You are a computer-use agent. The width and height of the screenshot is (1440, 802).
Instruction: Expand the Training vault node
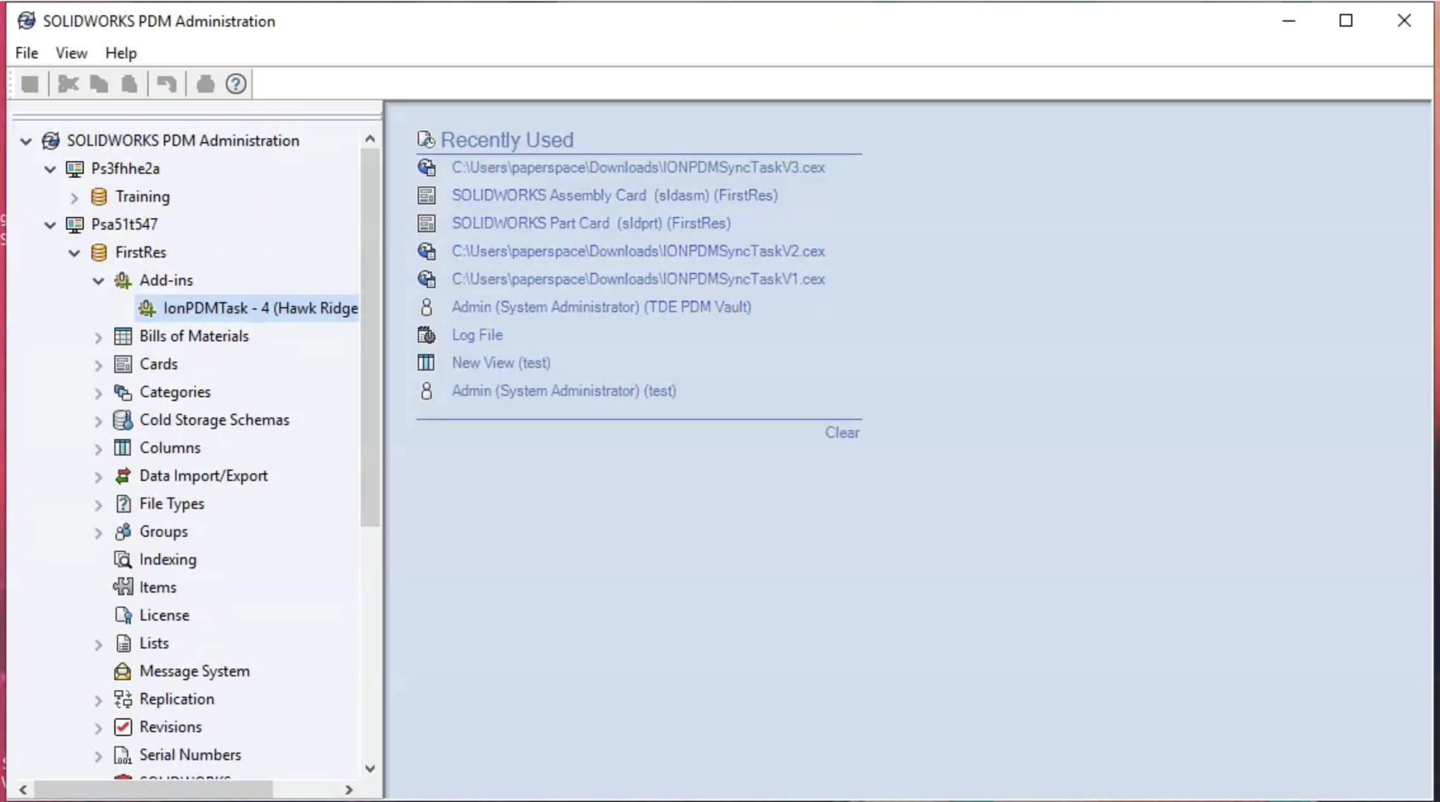[74, 198]
